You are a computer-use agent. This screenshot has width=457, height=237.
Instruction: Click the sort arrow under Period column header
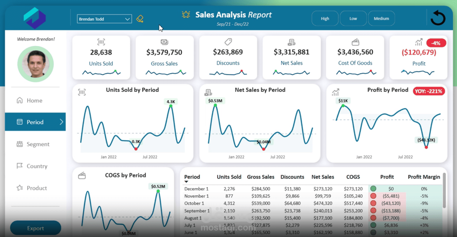(x=186, y=182)
